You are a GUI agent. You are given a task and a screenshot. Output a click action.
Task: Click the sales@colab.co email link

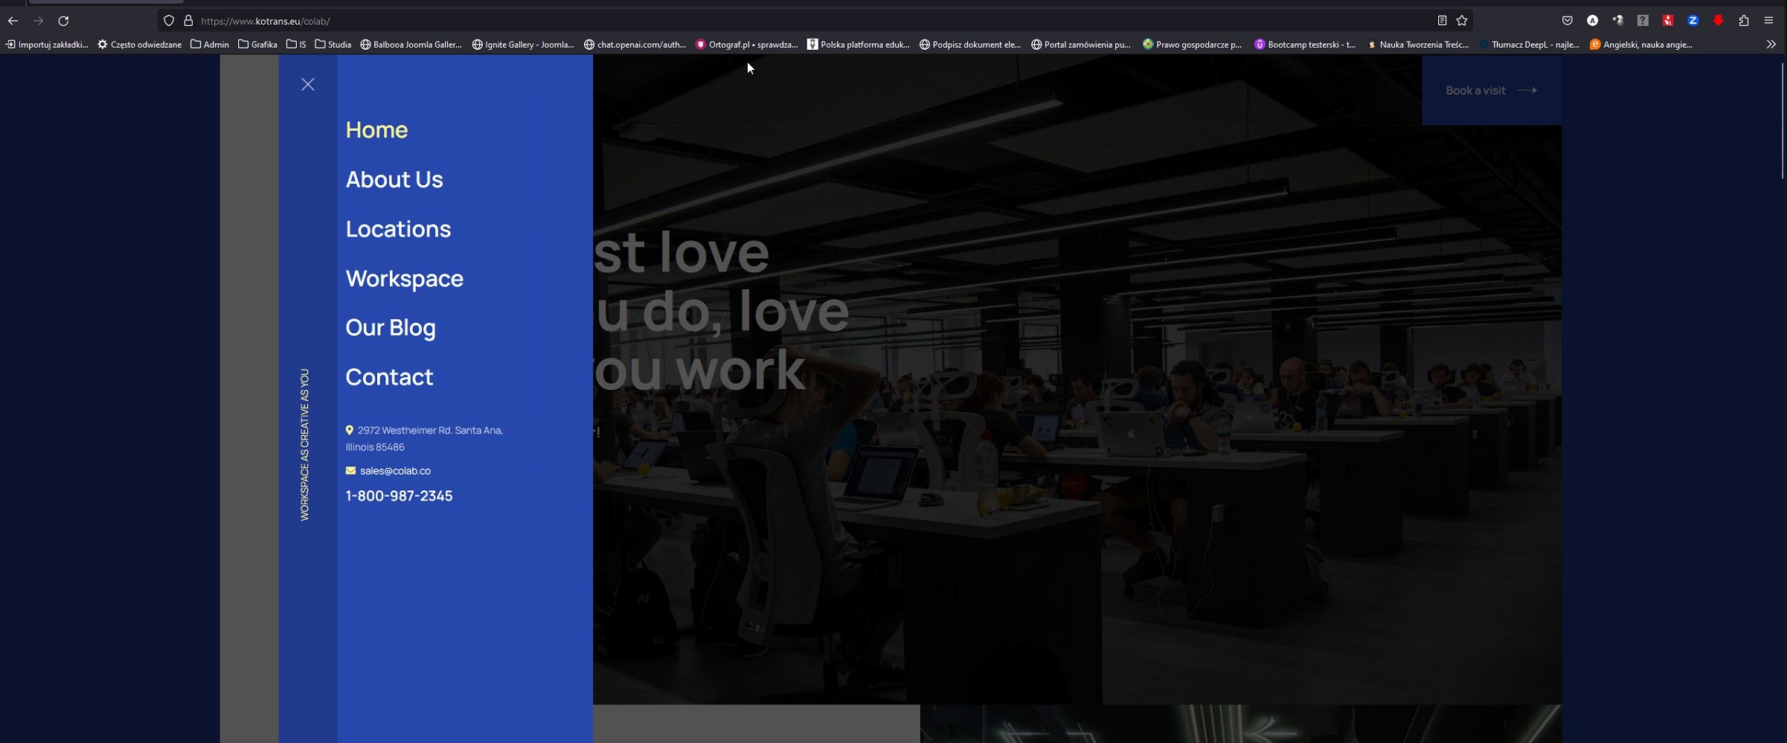tap(394, 471)
